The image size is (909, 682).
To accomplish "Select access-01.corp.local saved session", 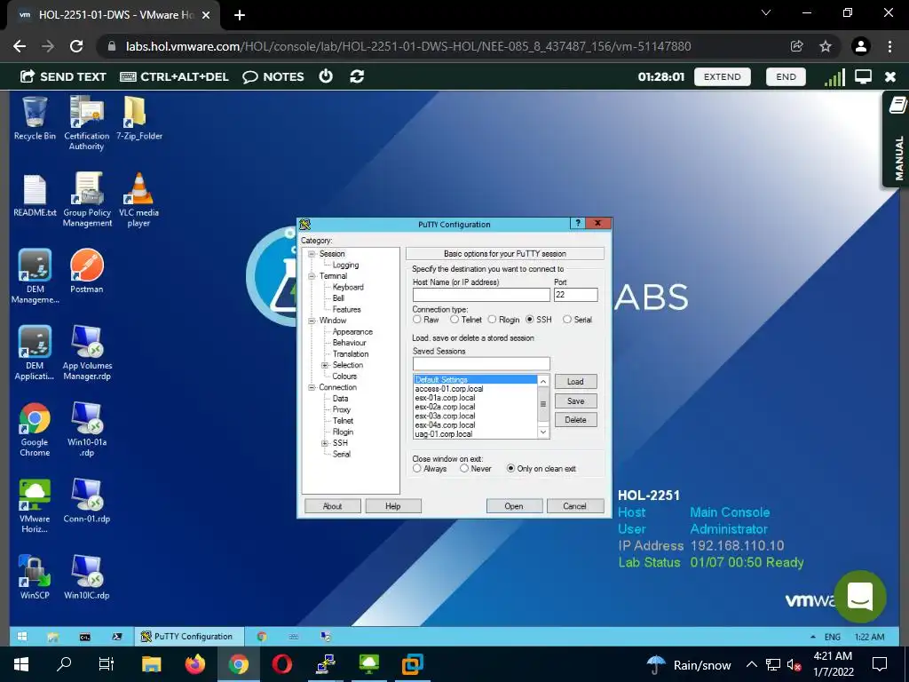I will (x=449, y=389).
